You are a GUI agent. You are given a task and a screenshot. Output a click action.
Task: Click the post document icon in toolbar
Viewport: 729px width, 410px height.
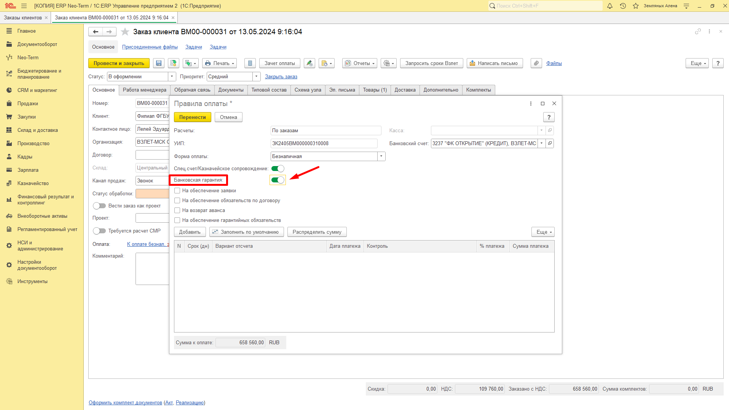tap(174, 63)
